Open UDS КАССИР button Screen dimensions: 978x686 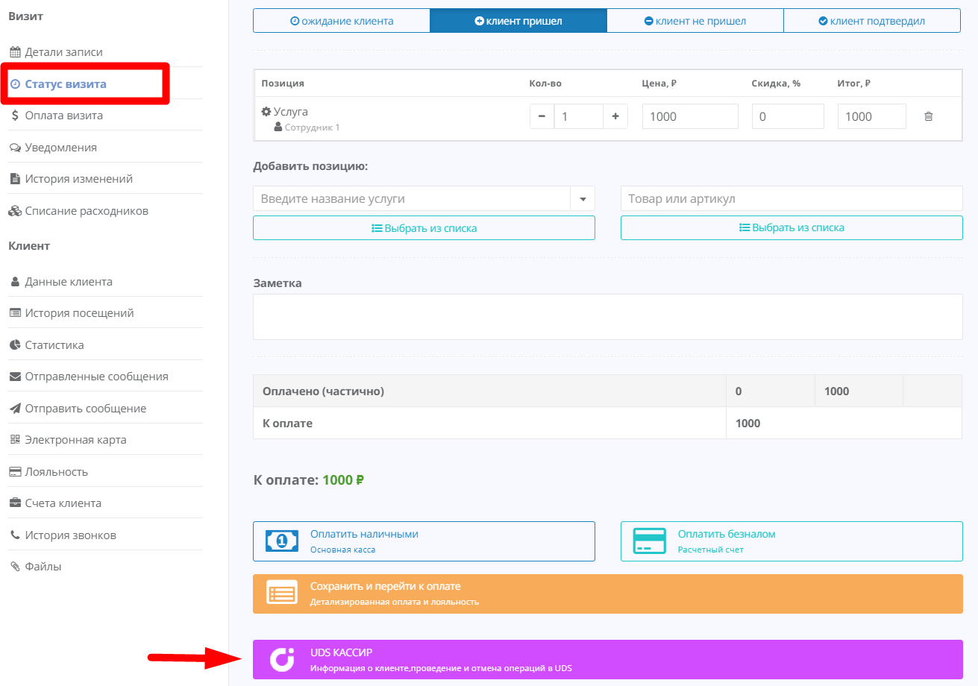(608, 659)
